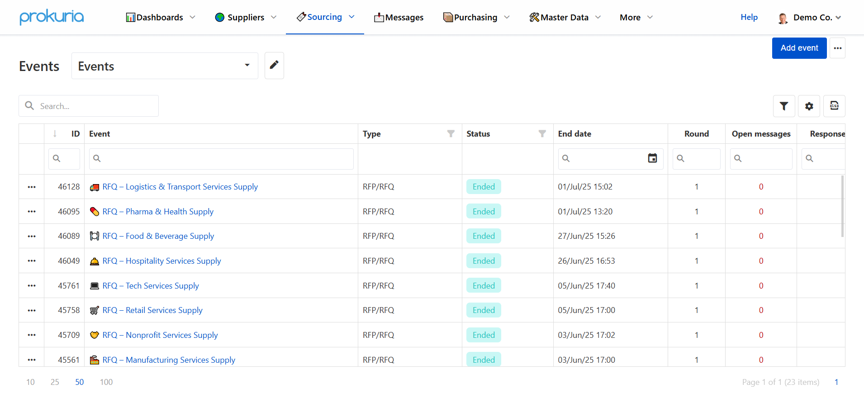Open the Messages menu item
864x417 pixels.
pos(399,18)
